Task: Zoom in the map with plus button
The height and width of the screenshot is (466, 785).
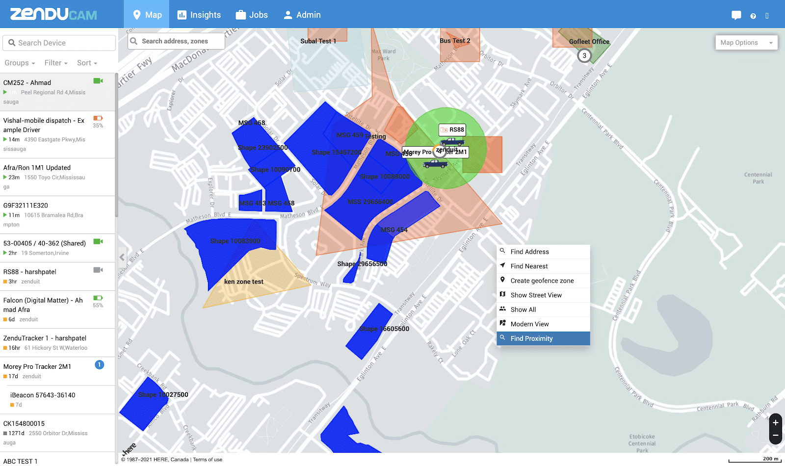Action: click(775, 422)
